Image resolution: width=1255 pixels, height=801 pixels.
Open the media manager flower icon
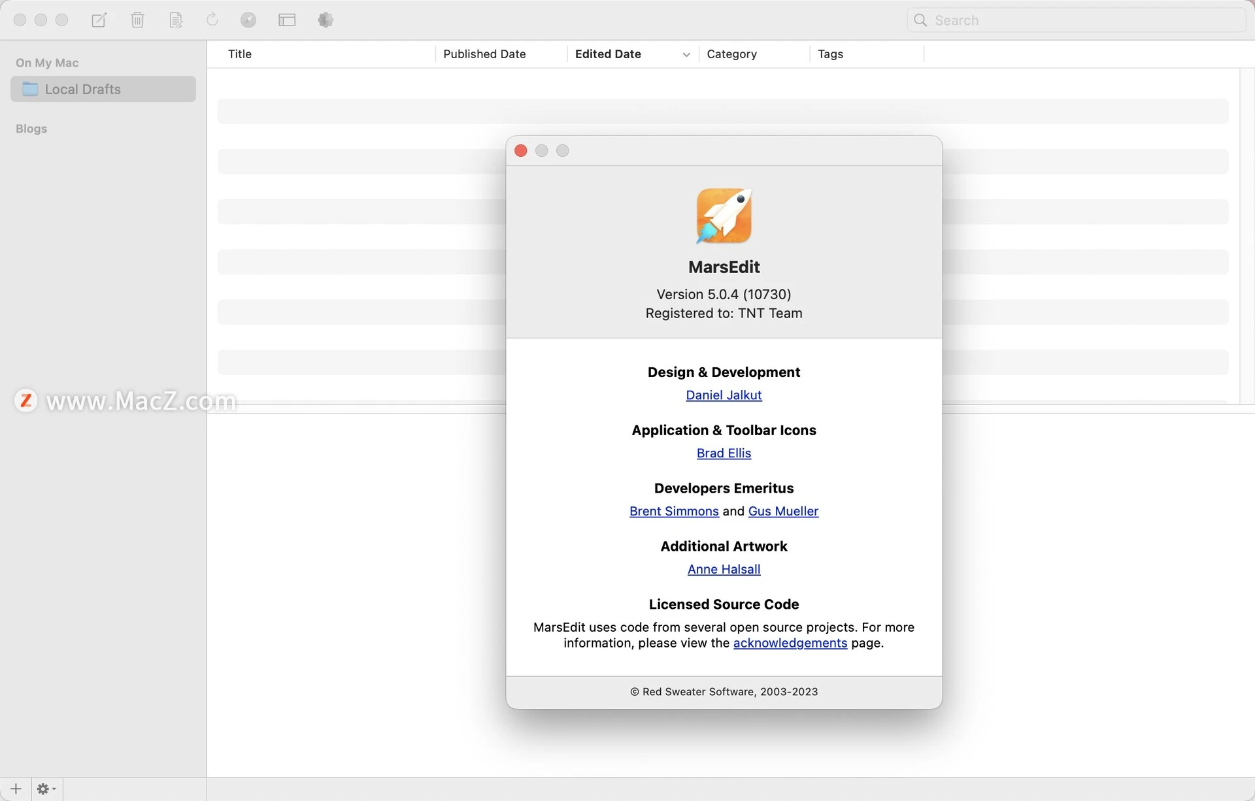[326, 20]
